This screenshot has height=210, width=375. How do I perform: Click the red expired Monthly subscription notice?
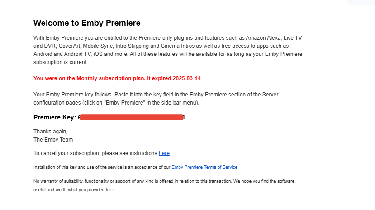117,78
